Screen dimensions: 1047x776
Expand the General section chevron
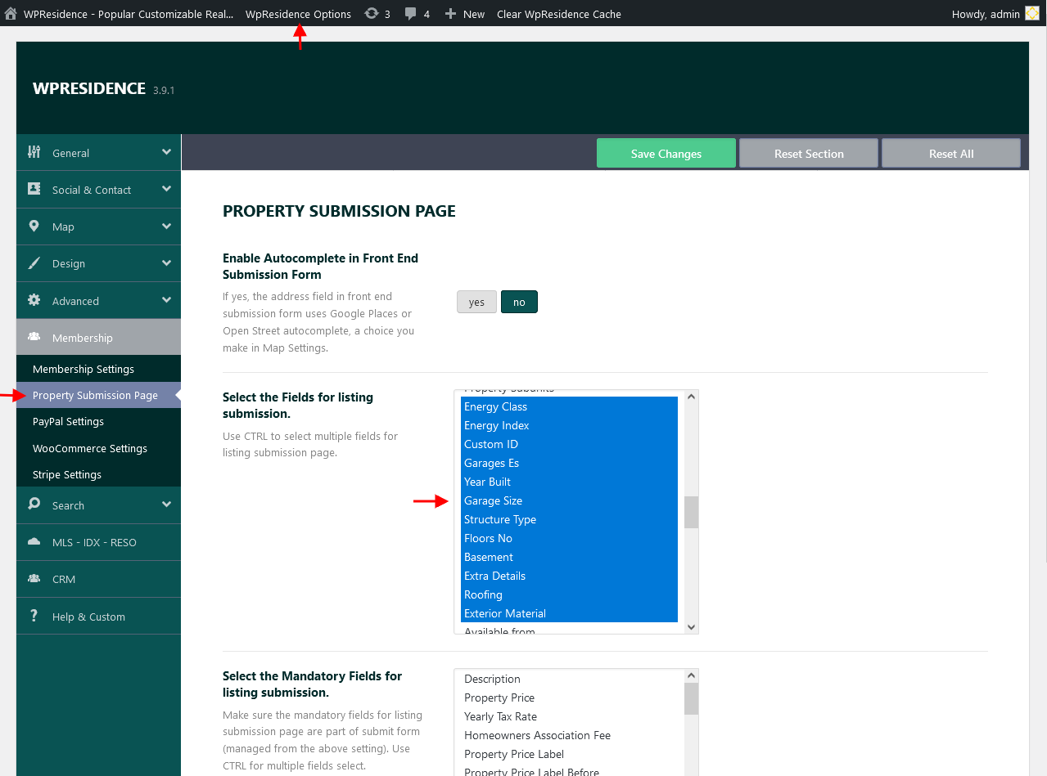point(166,152)
